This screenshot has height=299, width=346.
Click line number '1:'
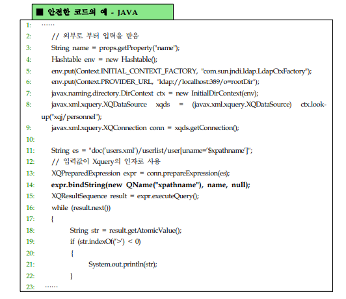[29, 25]
